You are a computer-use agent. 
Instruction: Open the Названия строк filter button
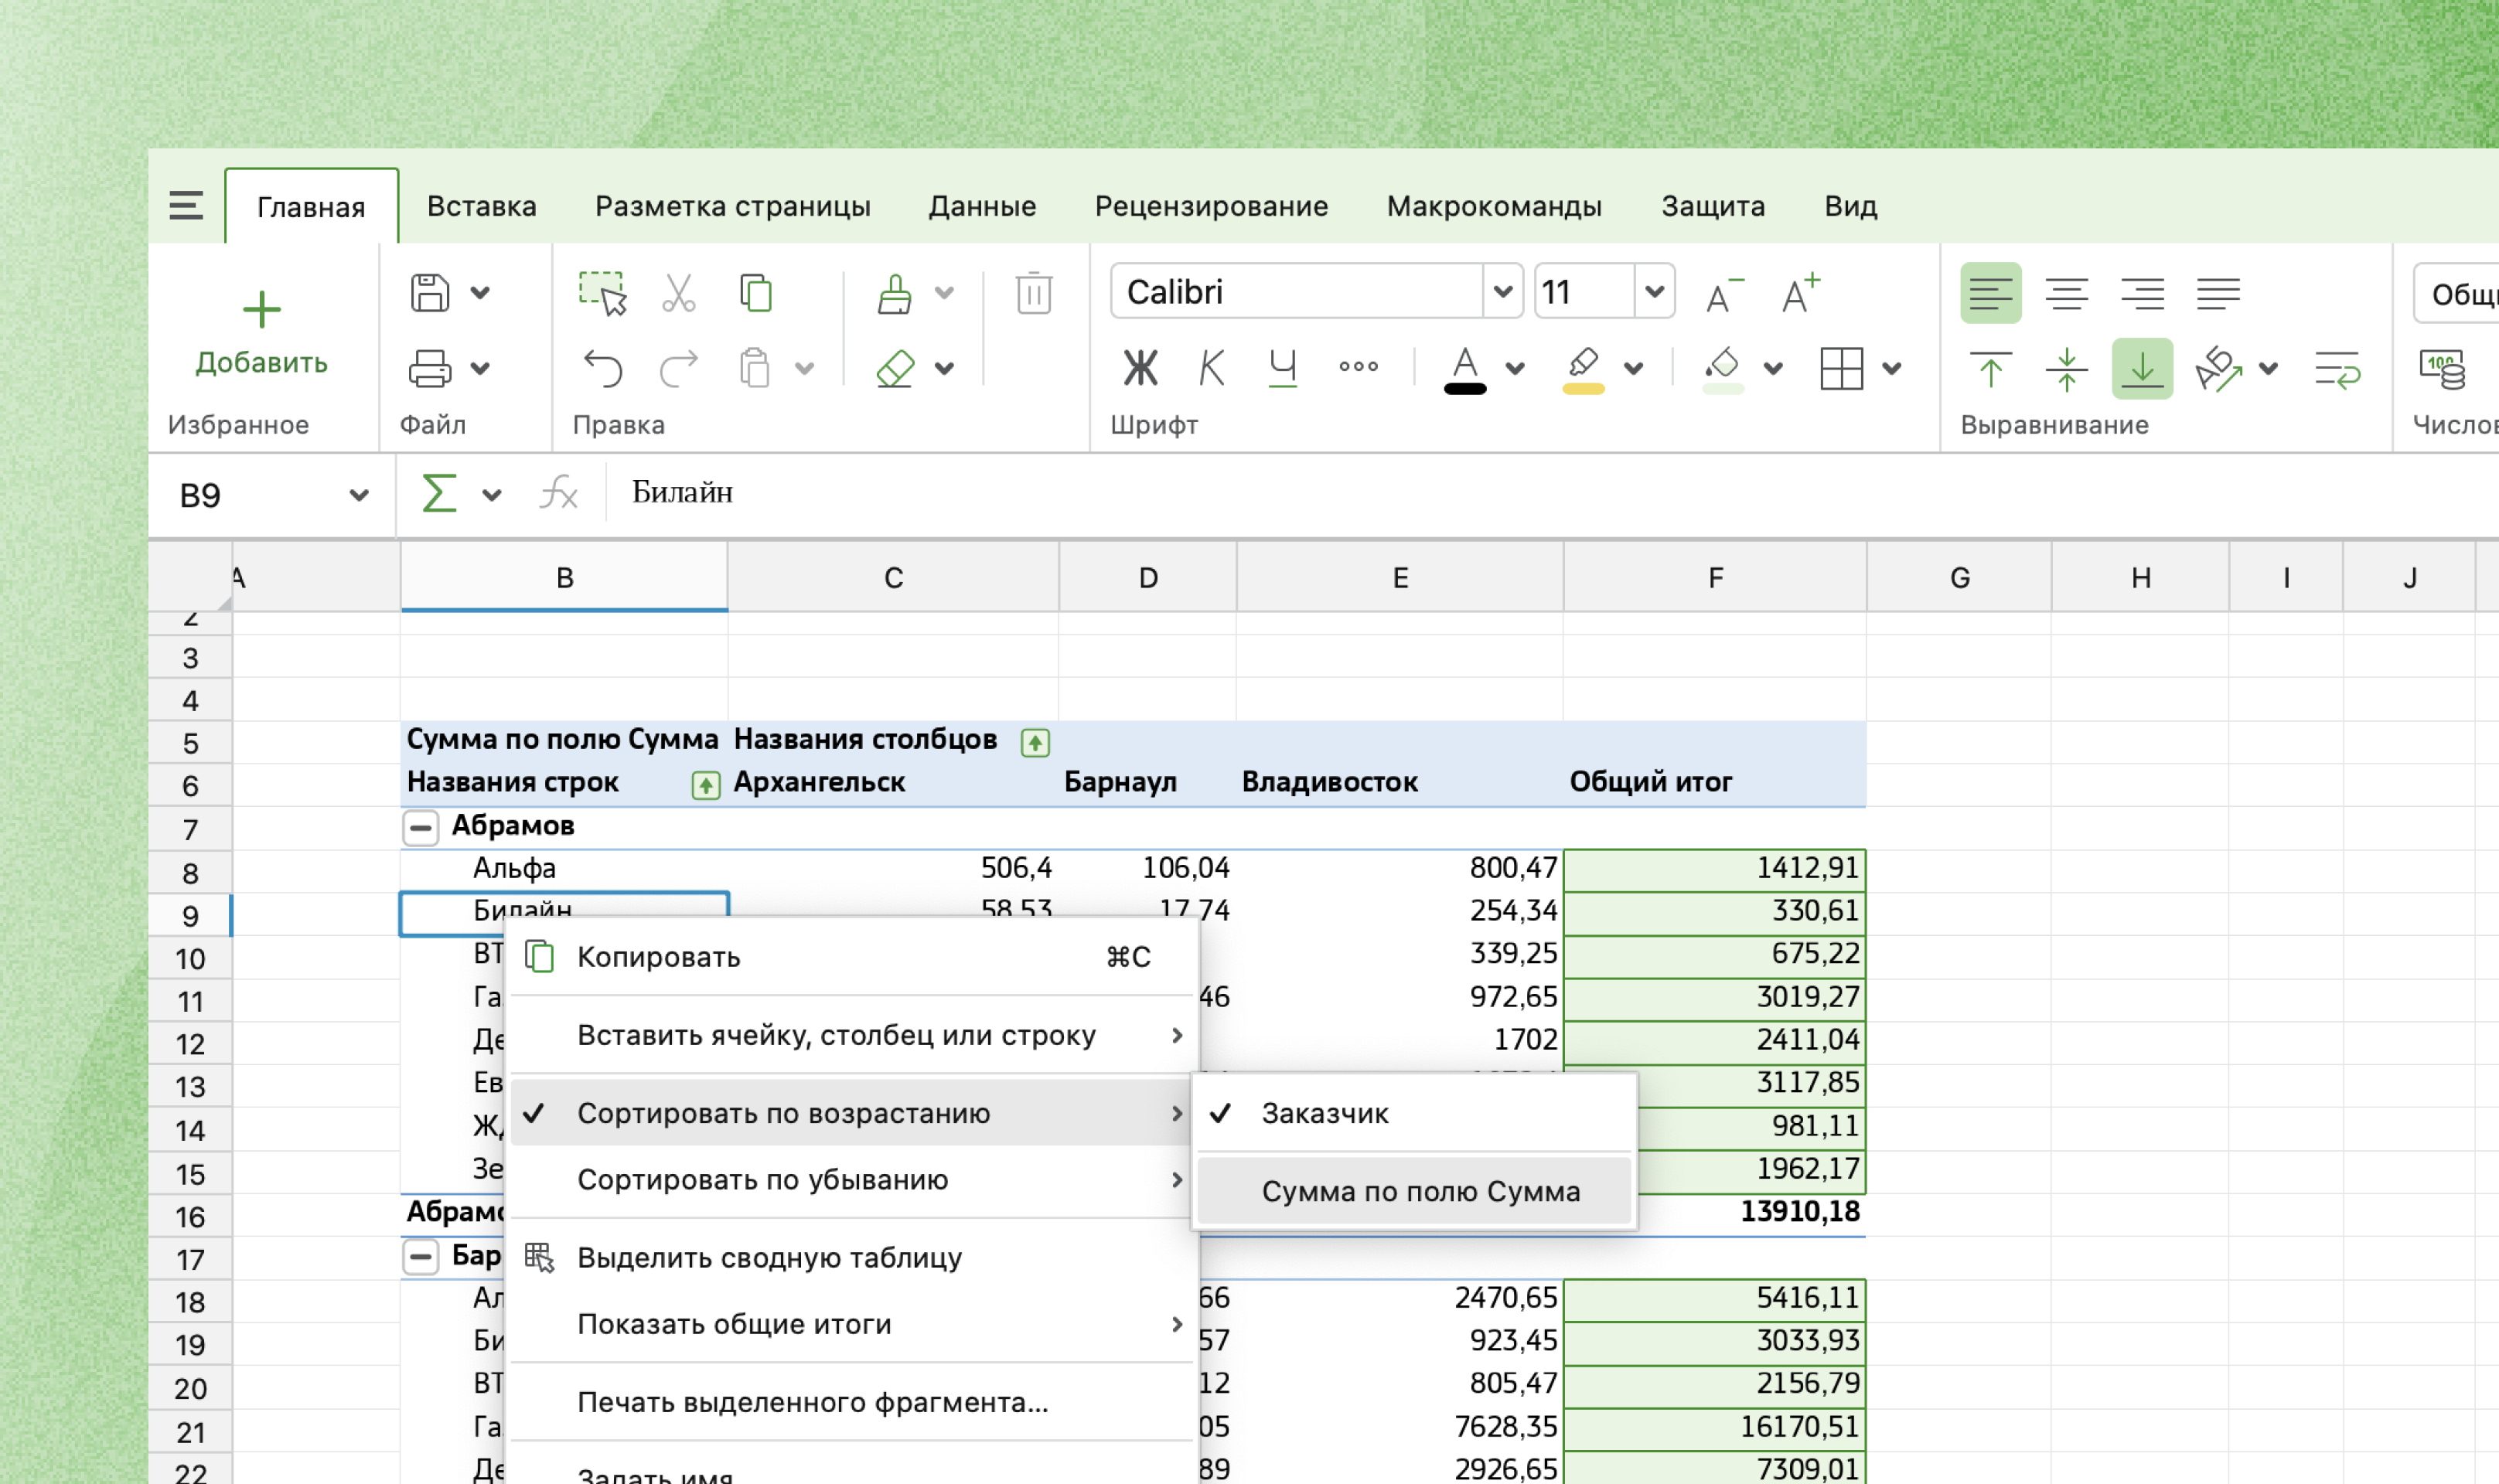[x=705, y=785]
